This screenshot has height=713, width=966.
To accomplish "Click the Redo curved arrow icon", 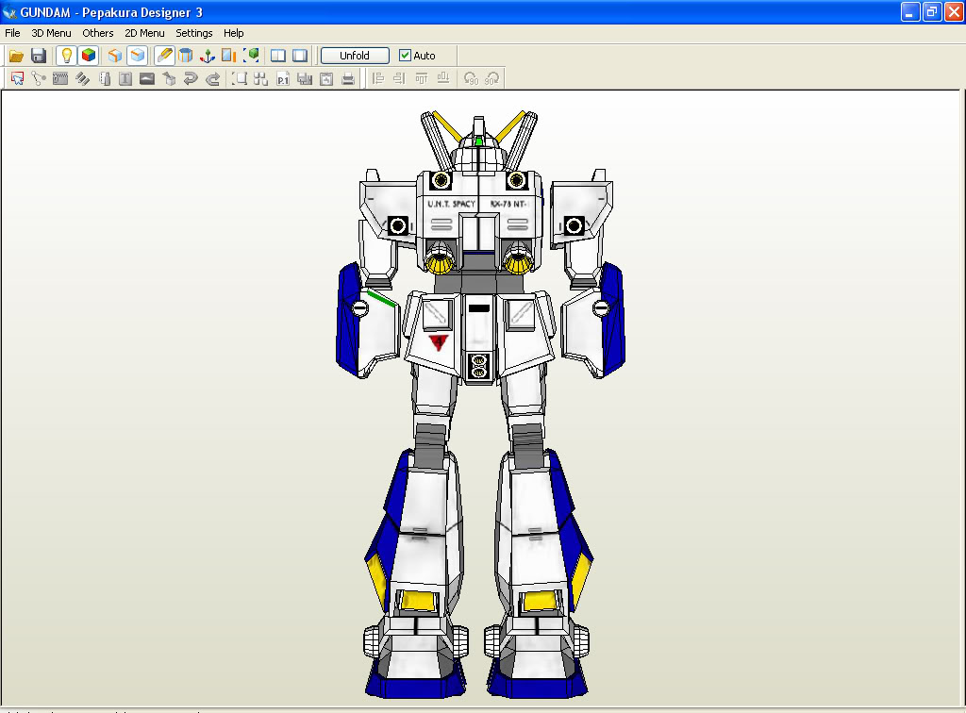I will tap(212, 79).
